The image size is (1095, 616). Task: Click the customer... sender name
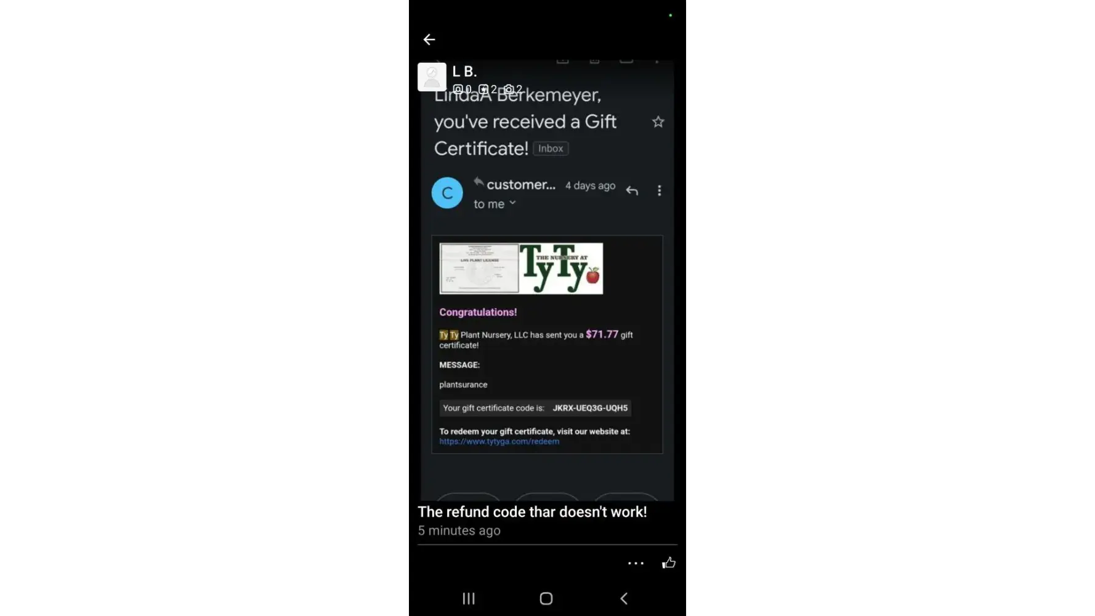(x=521, y=185)
